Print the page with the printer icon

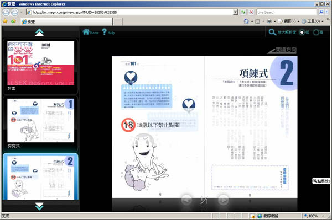(269, 22)
